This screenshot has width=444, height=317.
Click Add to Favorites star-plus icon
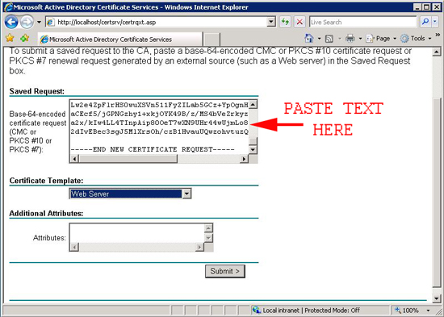point(25,38)
